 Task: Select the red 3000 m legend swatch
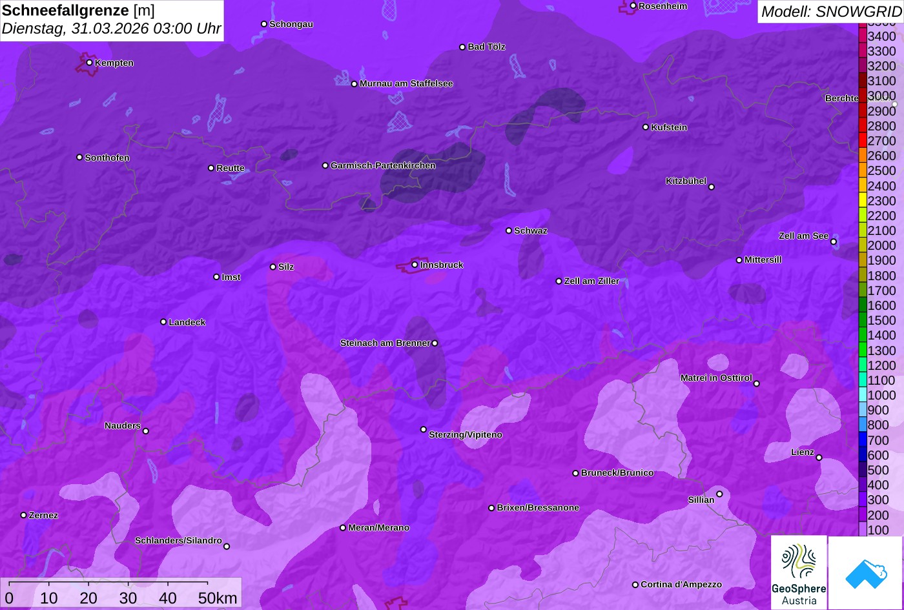point(862,96)
